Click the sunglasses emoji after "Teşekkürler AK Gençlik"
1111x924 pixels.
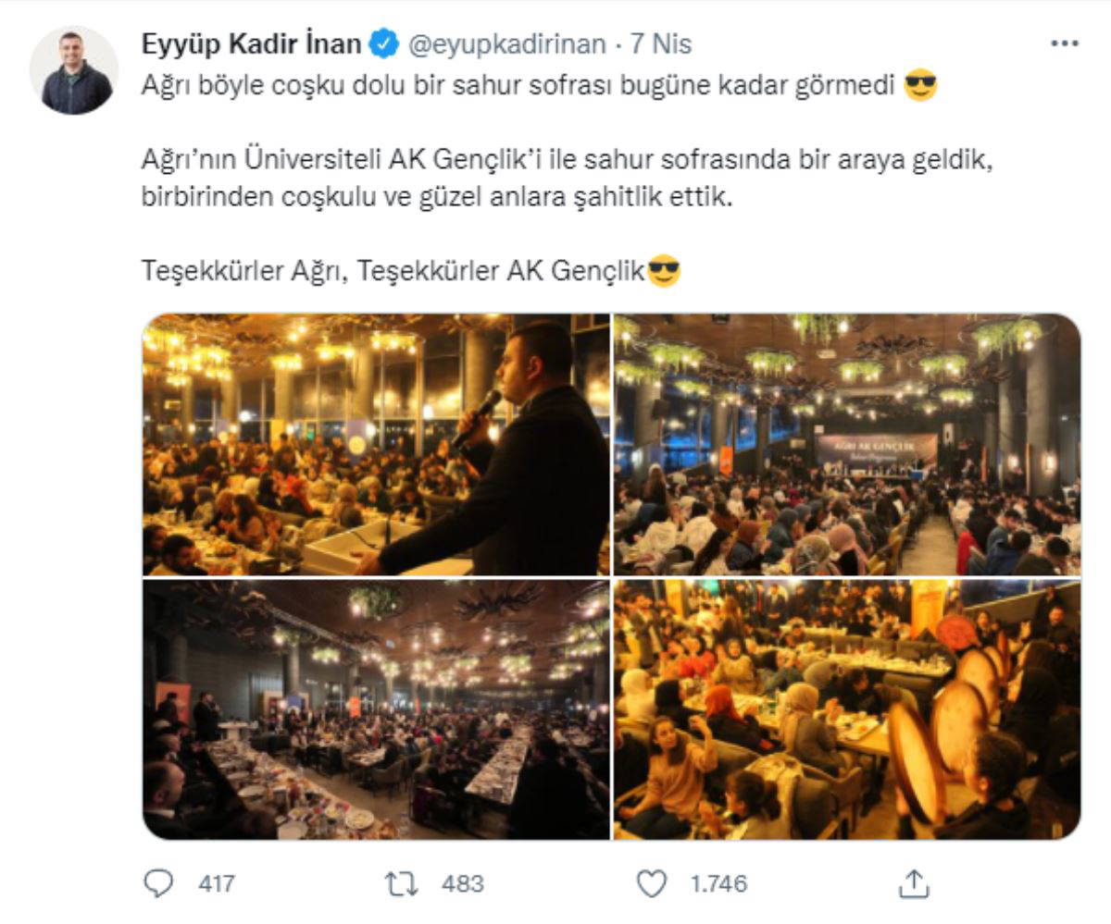(x=664, y=271)
